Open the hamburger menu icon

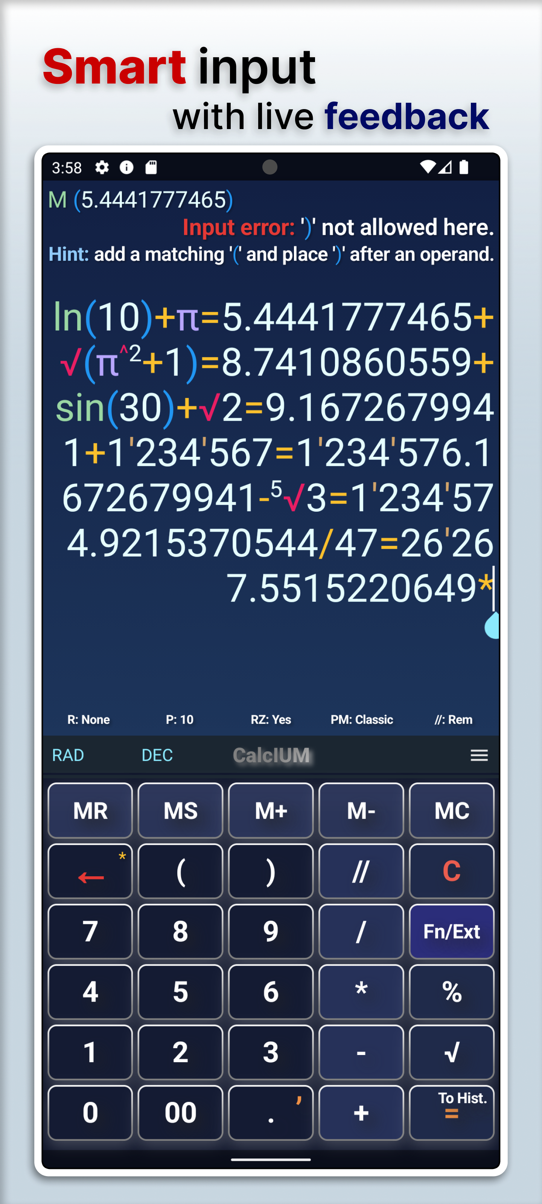coord(479,755)
